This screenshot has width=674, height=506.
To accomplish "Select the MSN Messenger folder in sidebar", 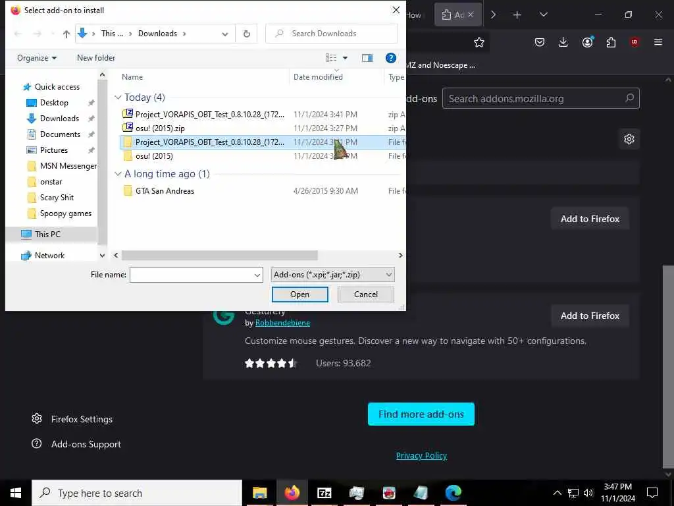I will 68,166.
